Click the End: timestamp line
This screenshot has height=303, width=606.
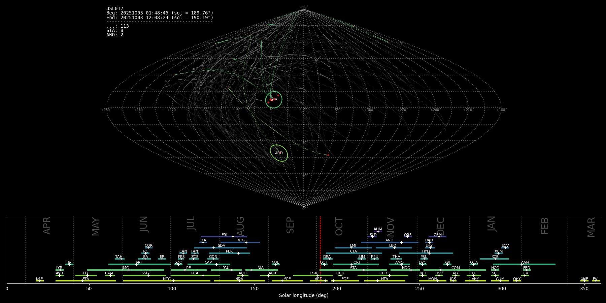tap(160, 18)
